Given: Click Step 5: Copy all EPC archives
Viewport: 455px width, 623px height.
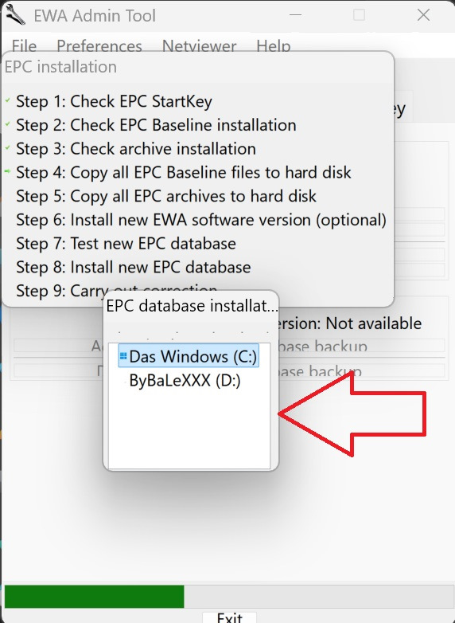Looking at the screenshot, I should pyautogui.click(x=166, y=196).
